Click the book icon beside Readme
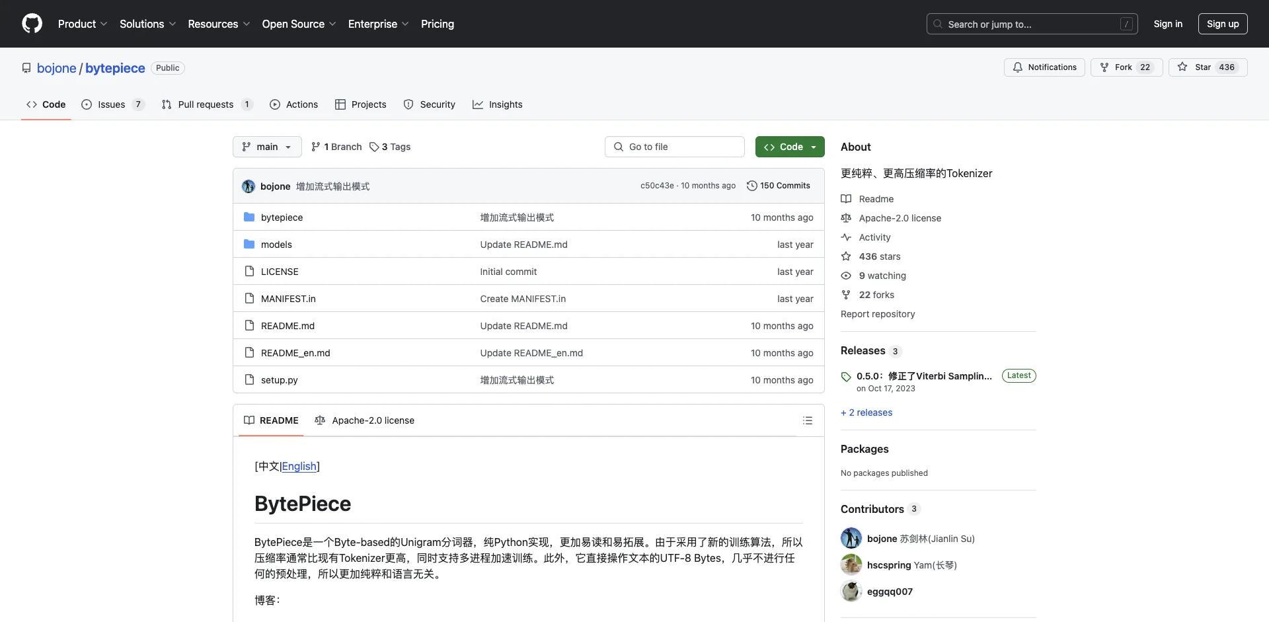 click(846, 199)
